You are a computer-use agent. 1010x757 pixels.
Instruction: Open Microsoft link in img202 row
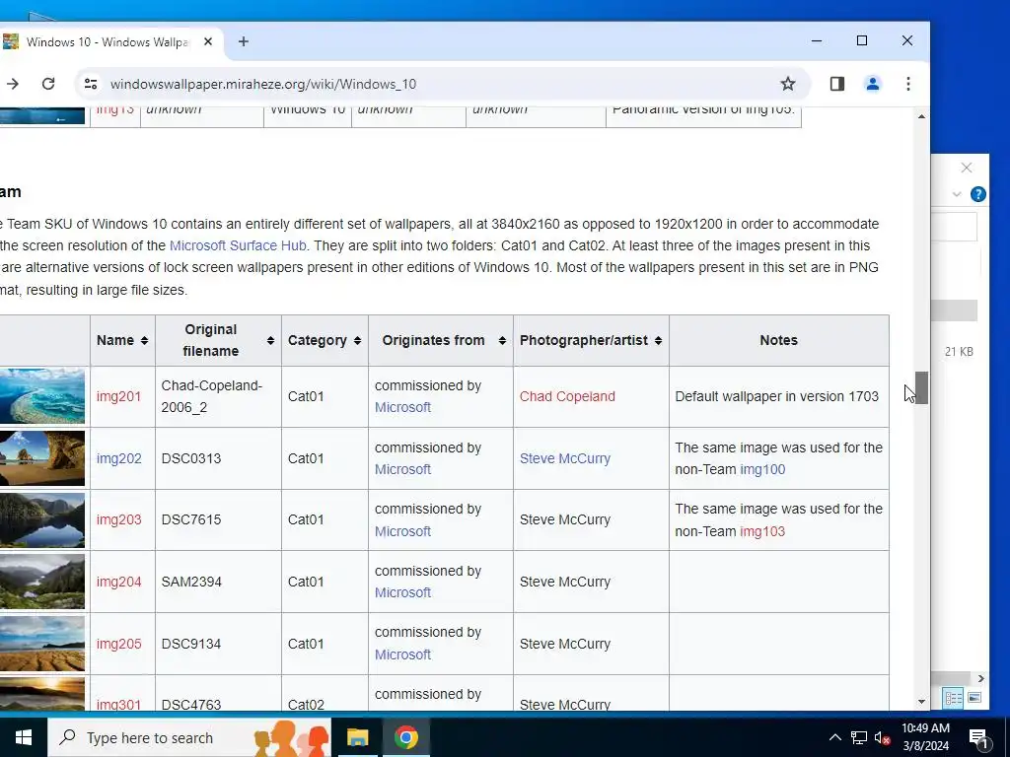click(402, 469)
